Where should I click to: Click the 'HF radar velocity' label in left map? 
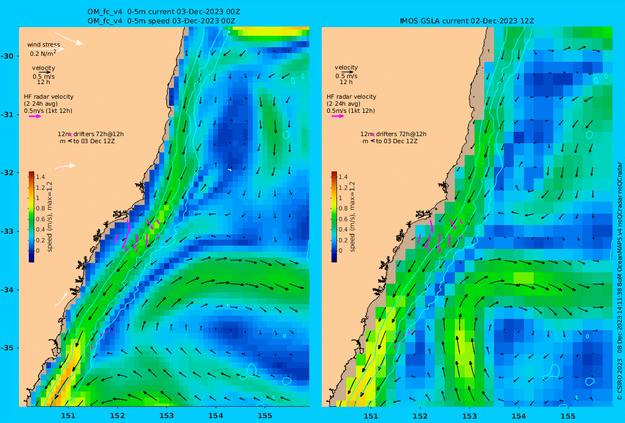coord(48,97)
